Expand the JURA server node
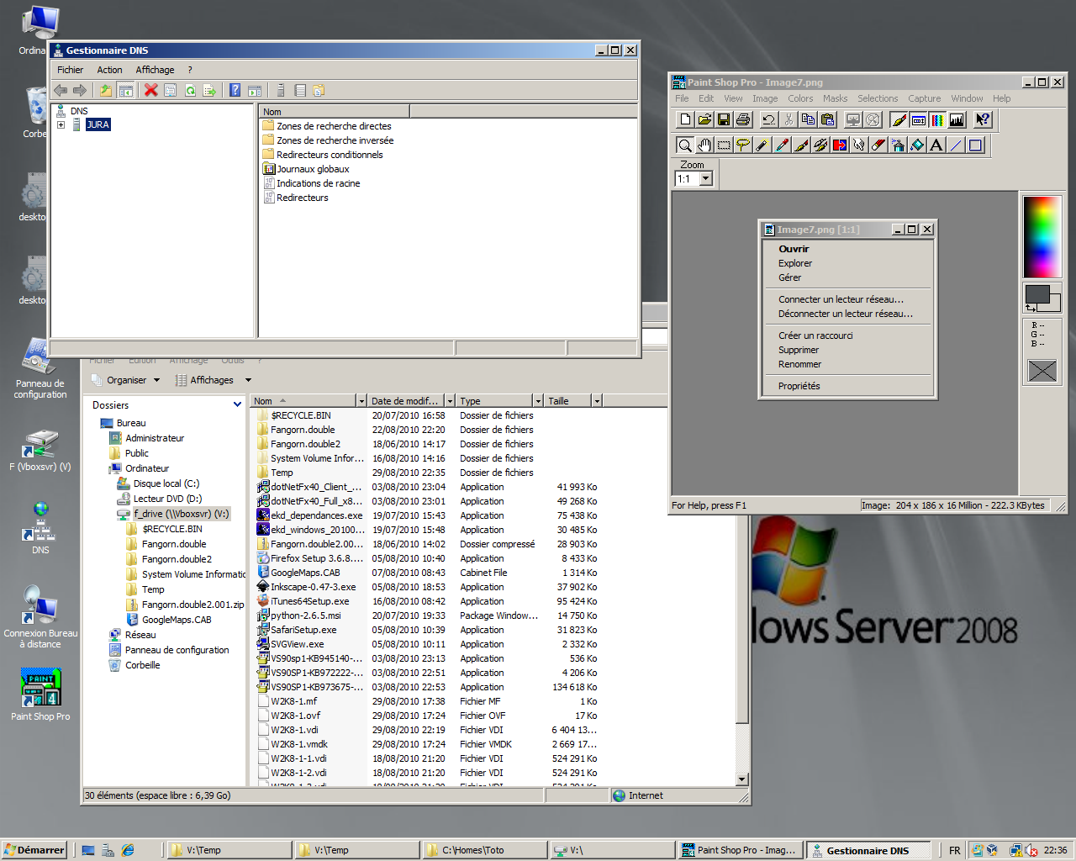Image resolution: width=1076 pixels, height=861 pixels. click(x=61, y=124)
